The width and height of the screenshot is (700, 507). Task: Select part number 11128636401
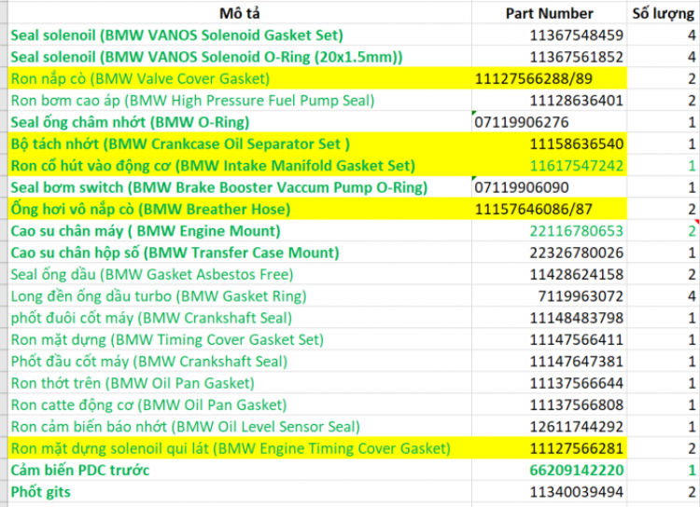pyautogui.click(x=549, y=101)
